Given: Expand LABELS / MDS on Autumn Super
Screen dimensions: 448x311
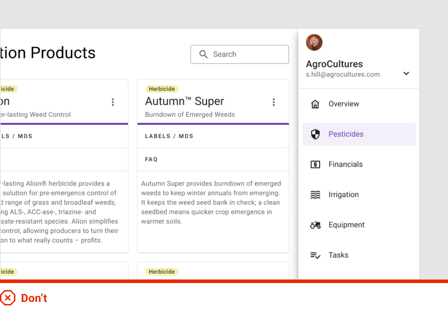Looking at the screenshot, I should tap(169, 136).
